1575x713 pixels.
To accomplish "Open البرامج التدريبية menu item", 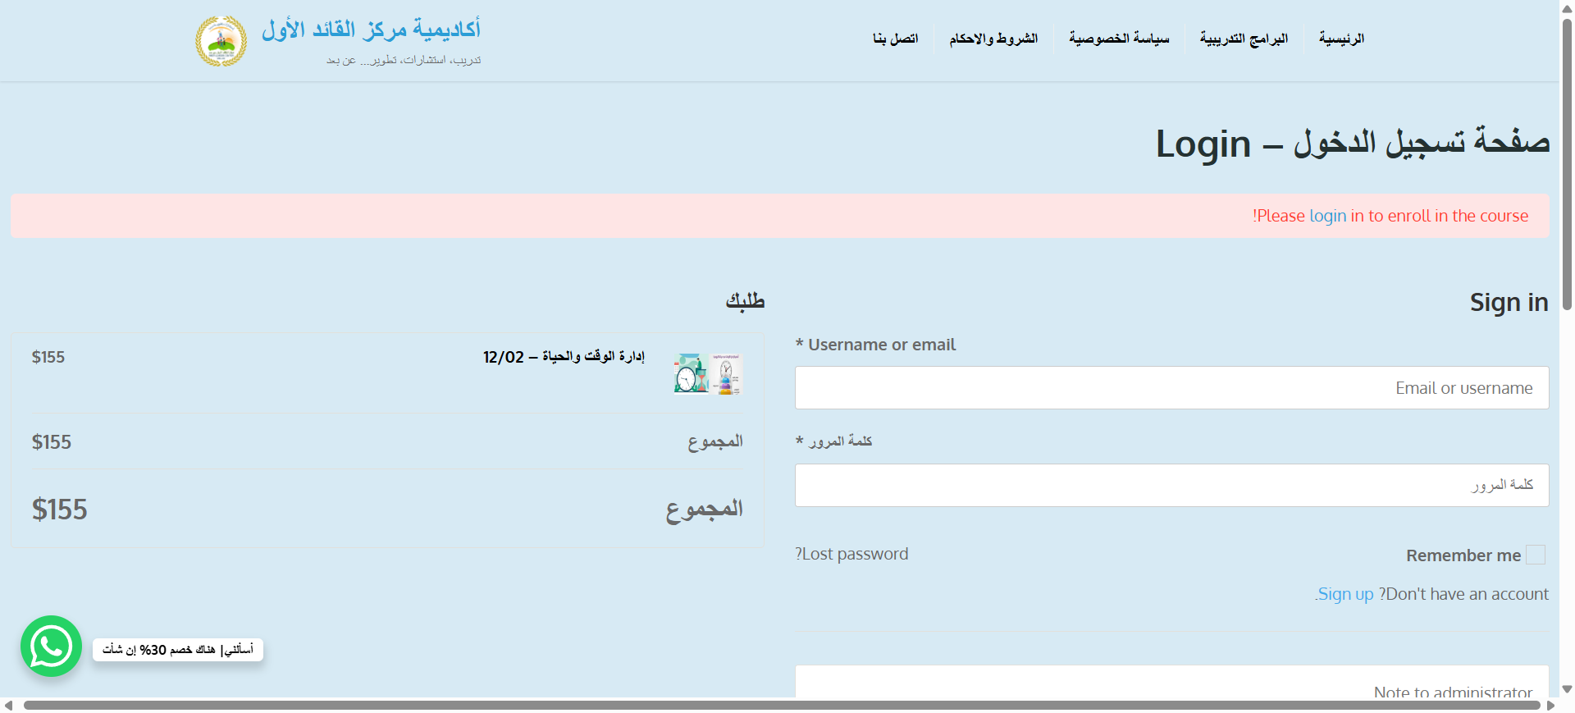I will [1244, 39].
